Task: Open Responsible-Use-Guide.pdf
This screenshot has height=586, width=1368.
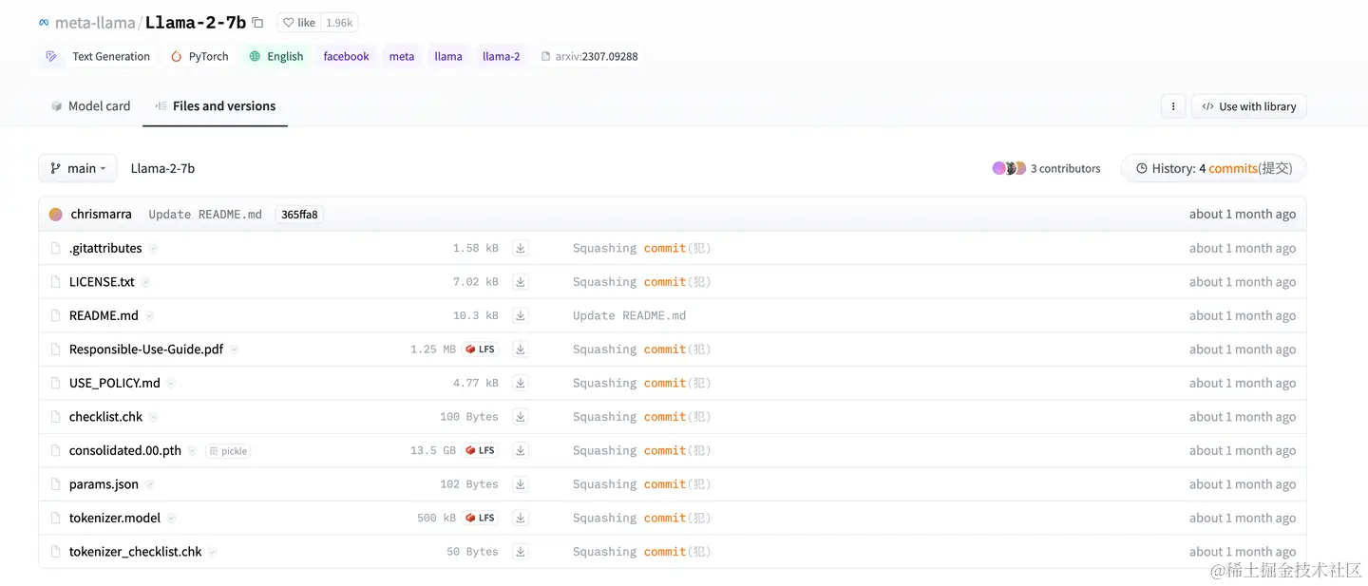Action: pos(146,350)
